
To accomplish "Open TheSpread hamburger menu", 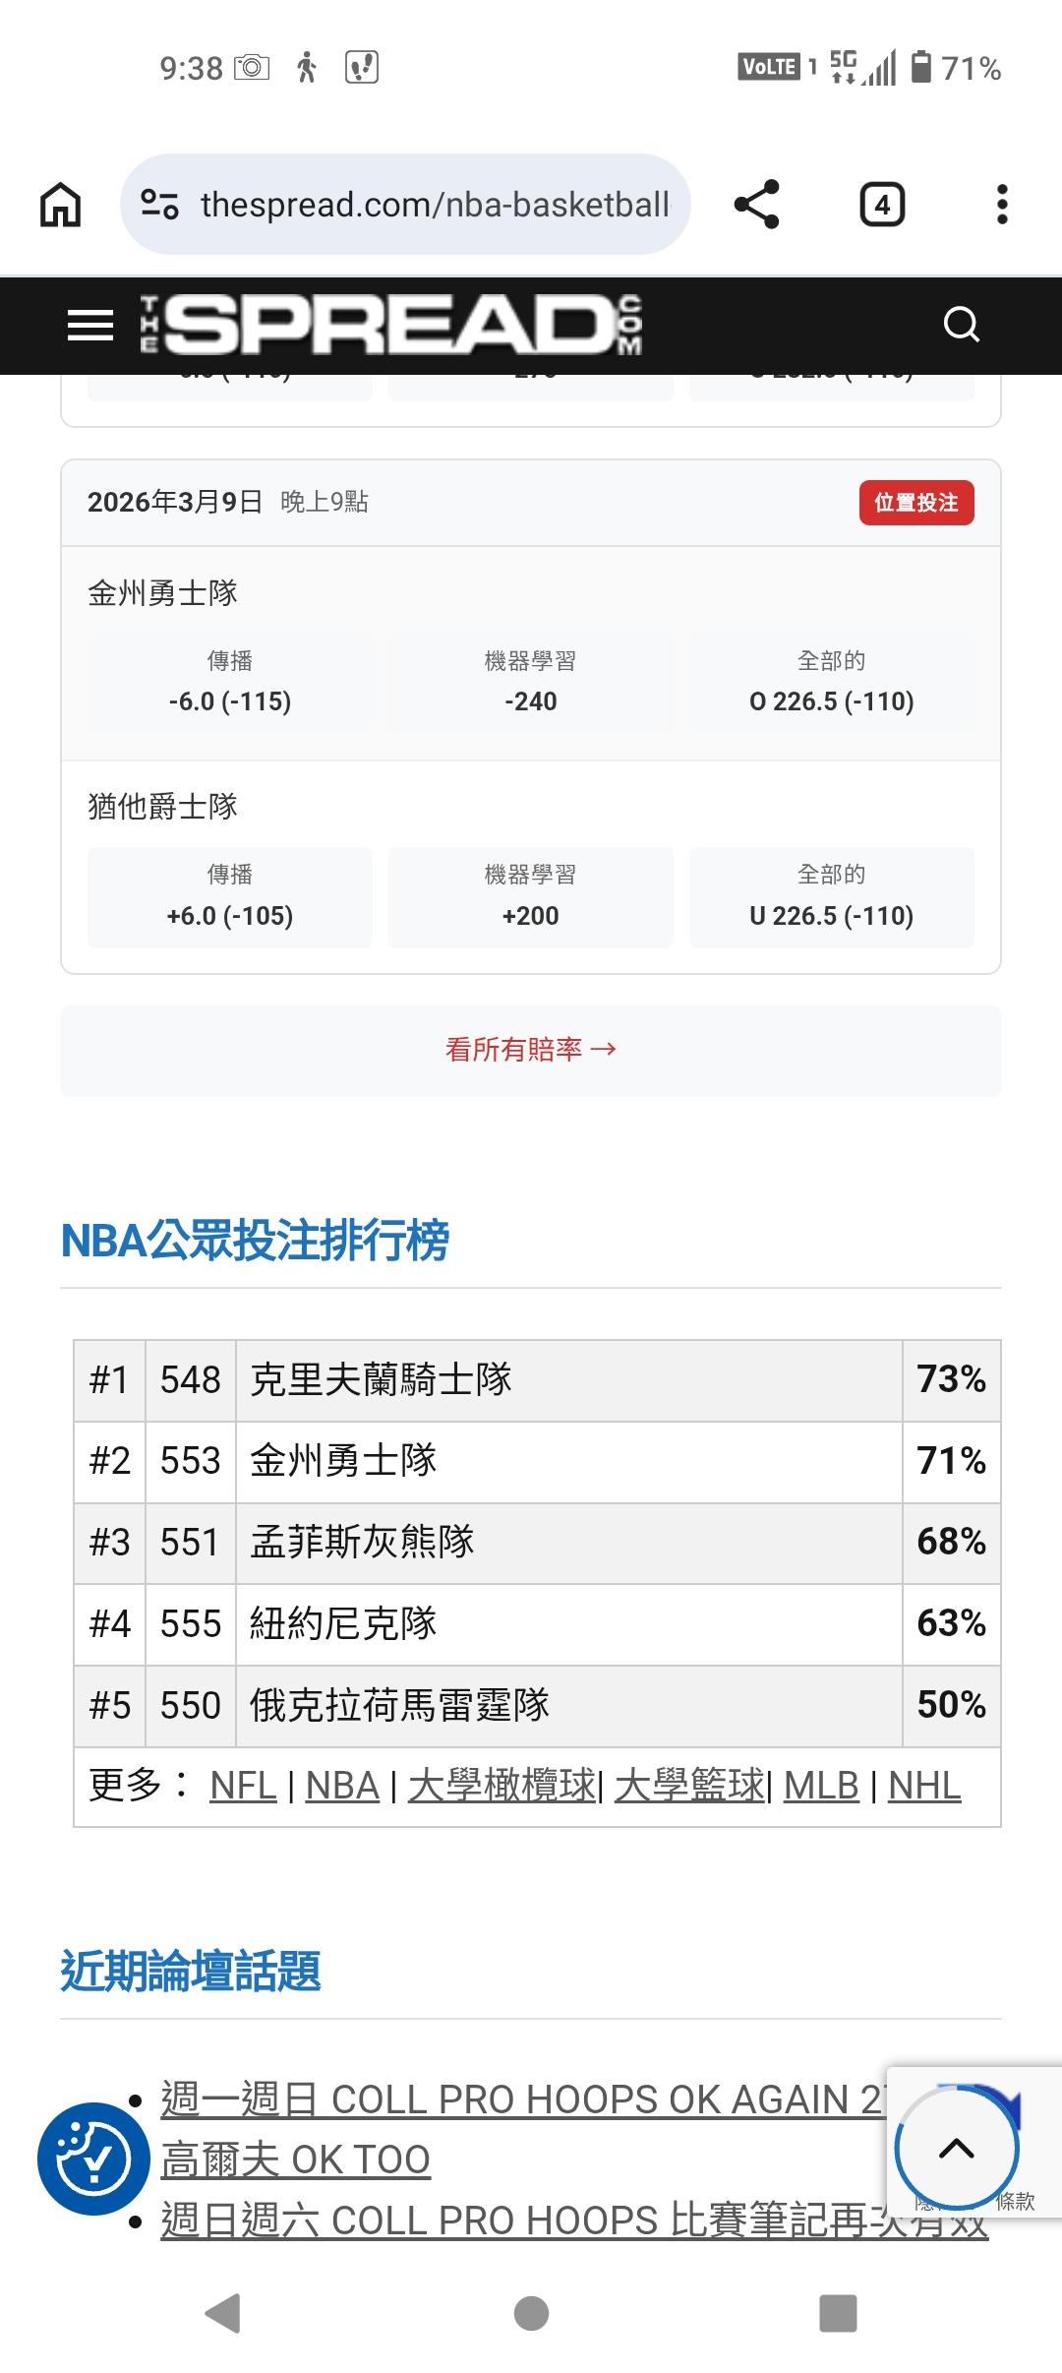I will [x=90, y=325].
